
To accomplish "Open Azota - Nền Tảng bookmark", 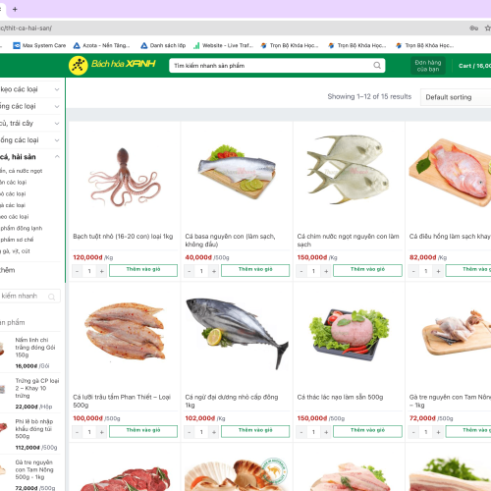I will (x=101, y=45).
